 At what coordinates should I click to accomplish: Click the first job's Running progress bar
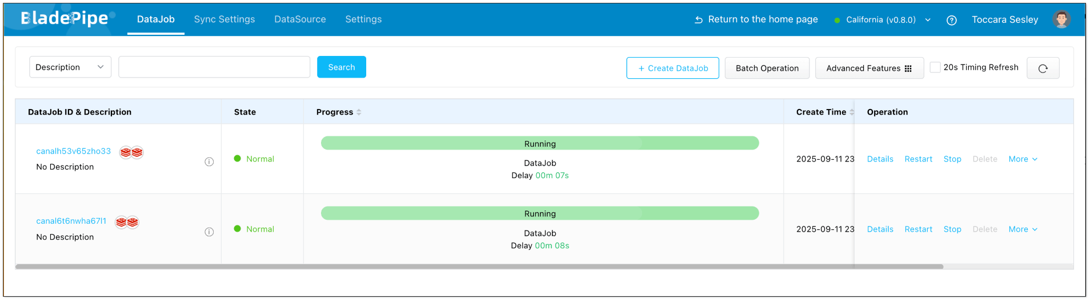pos(539,143)
